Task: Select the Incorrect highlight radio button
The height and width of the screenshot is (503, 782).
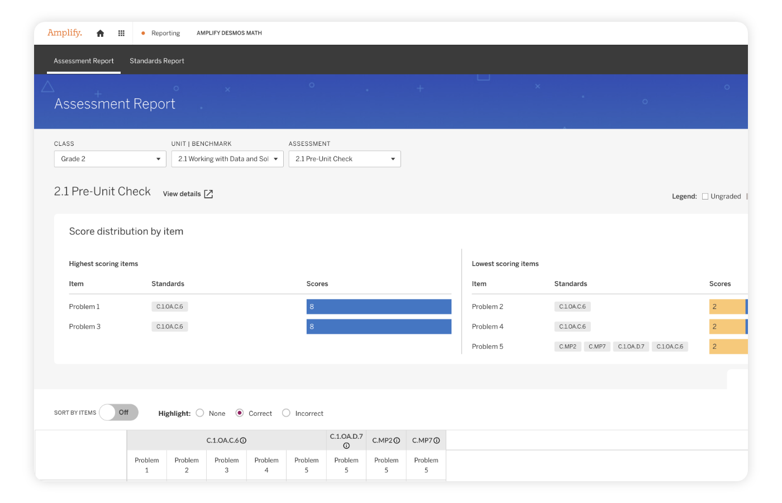Action: pos(286,413)
